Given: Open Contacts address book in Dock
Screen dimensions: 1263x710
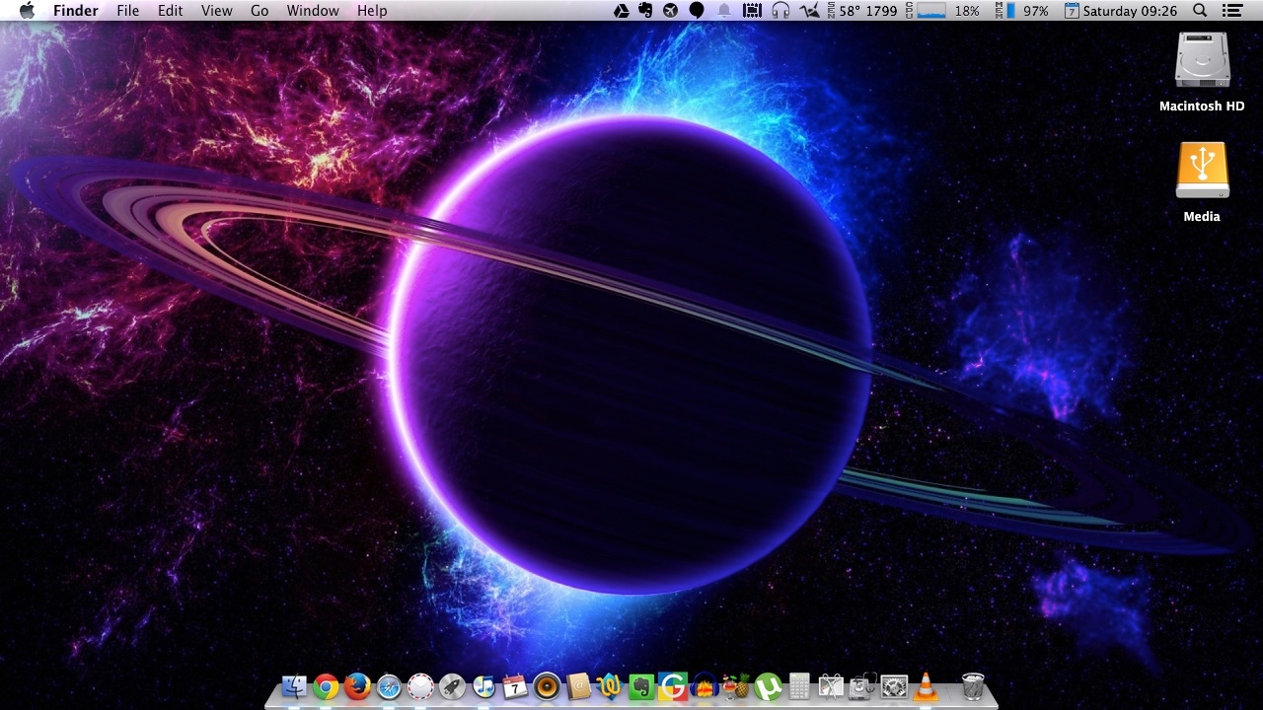Looking at the screenshot, I should click(x=578, y=686).
